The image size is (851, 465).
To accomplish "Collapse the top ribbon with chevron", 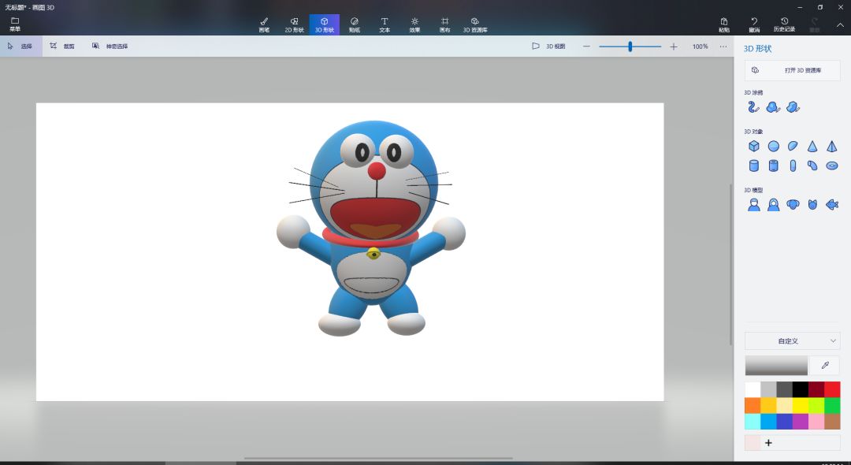I will pyautogui.click(x=840, y=25).
